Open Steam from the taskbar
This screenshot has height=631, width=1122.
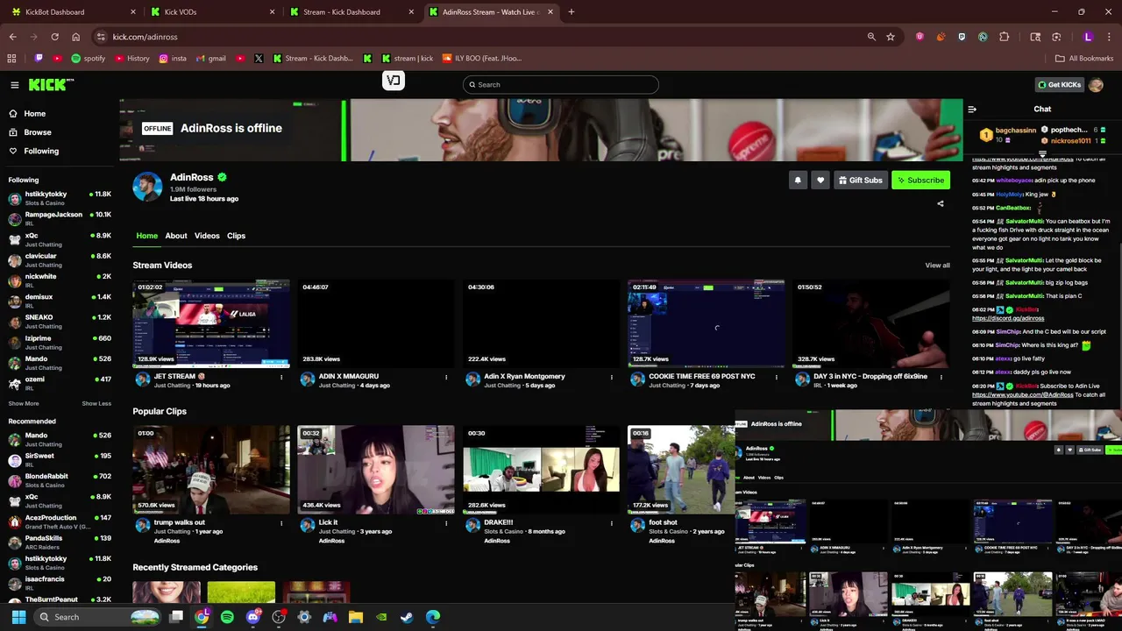407,617
